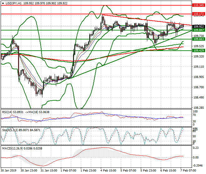Select the 109.663 green support price label
This screenshot has height=174, width=206.
pyautogui.click(x=199, y=39)
